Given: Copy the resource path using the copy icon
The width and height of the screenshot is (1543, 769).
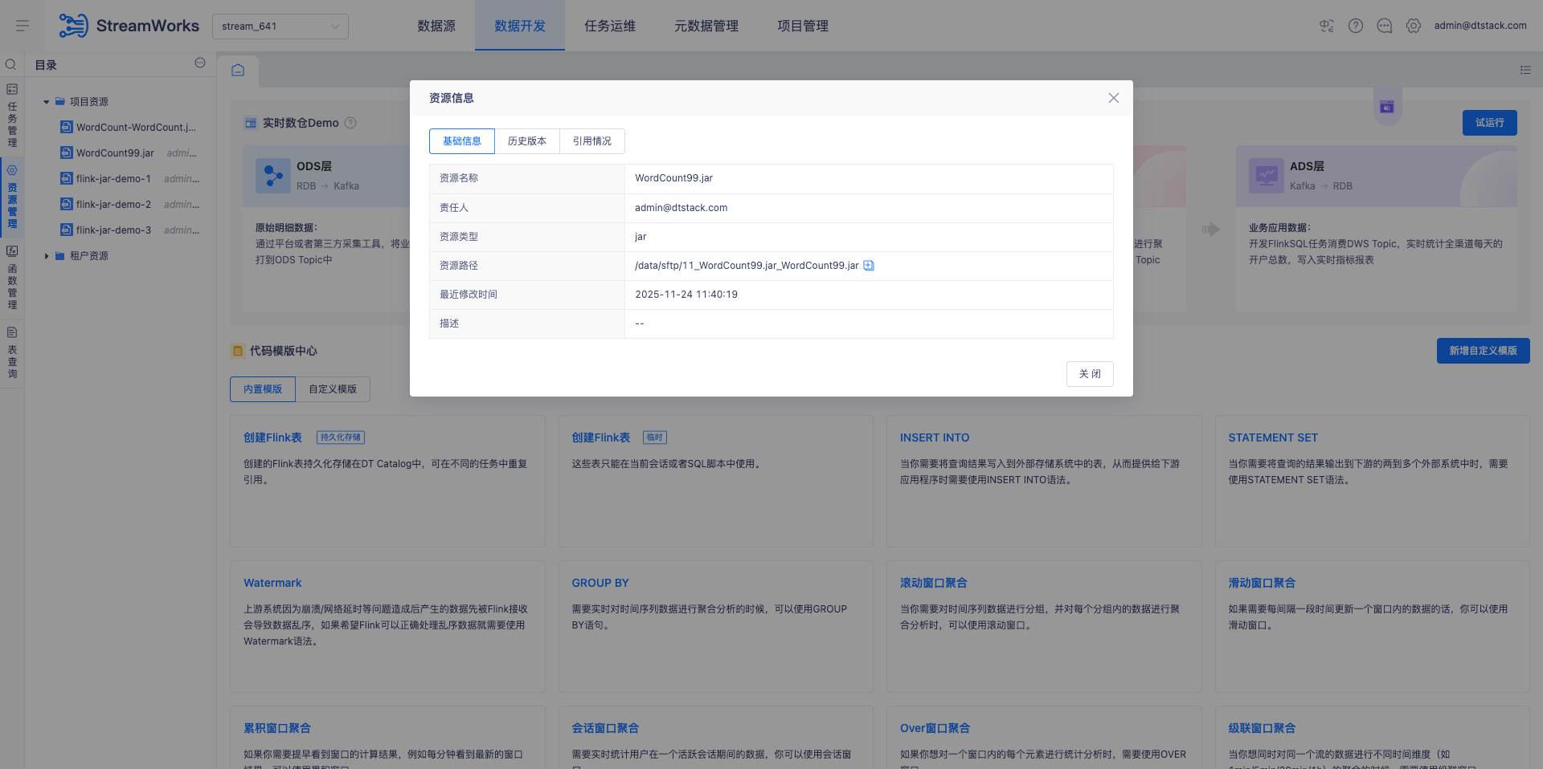Looking at the screenshot, I should [x=869, y=266].
